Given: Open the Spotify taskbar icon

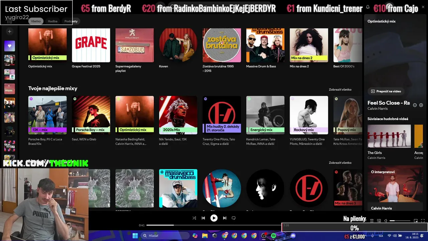Looking at the screenshot, I should [x=274, y=236].
